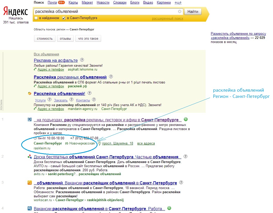This screenshot has height=213, width=273.
Task: Open the Блоги service
Action: point(135,2)
